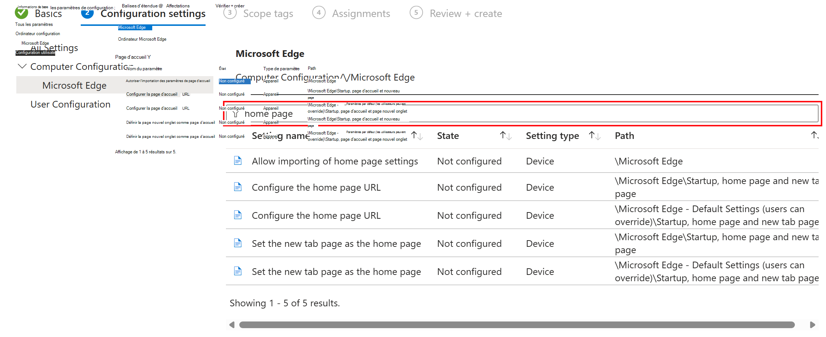Click document icon of Set the new tab page as home page (Startup path, non-default)
Screen dimensions: 826x337
pos(238,243)
